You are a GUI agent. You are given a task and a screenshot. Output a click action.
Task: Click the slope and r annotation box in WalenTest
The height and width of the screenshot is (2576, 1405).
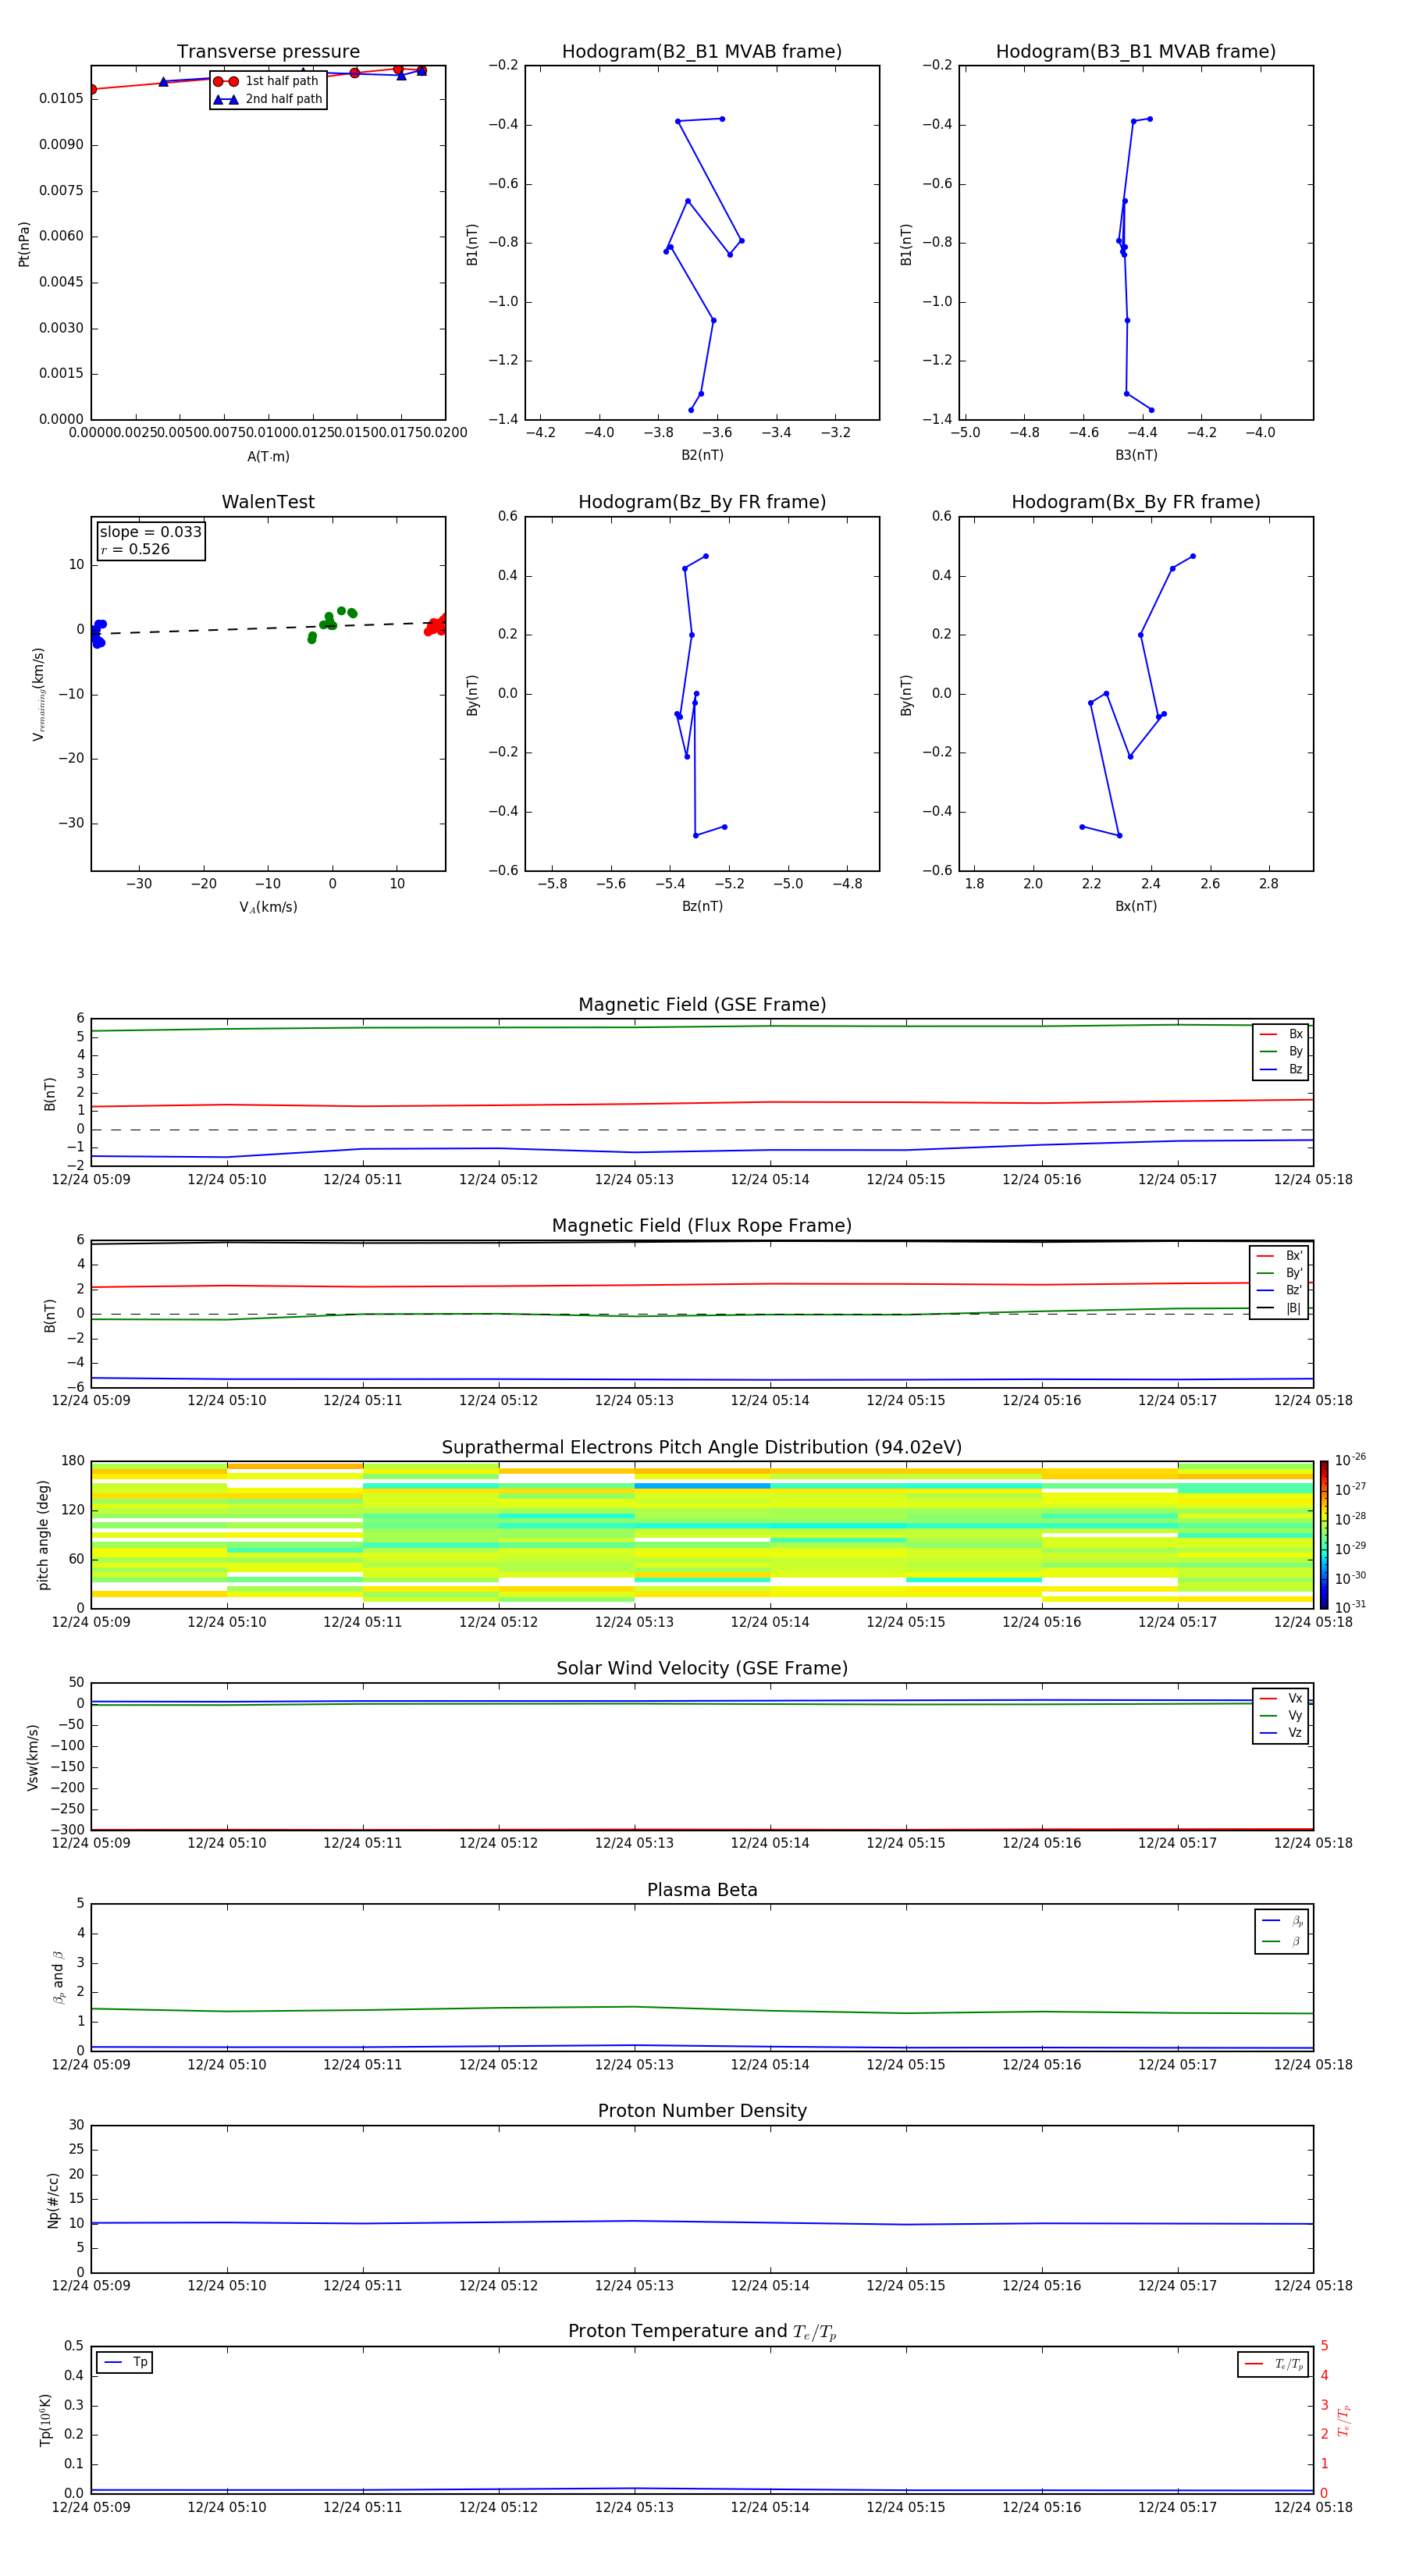150,540
